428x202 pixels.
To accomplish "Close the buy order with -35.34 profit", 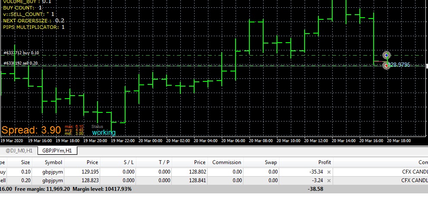I will point(329,172).
